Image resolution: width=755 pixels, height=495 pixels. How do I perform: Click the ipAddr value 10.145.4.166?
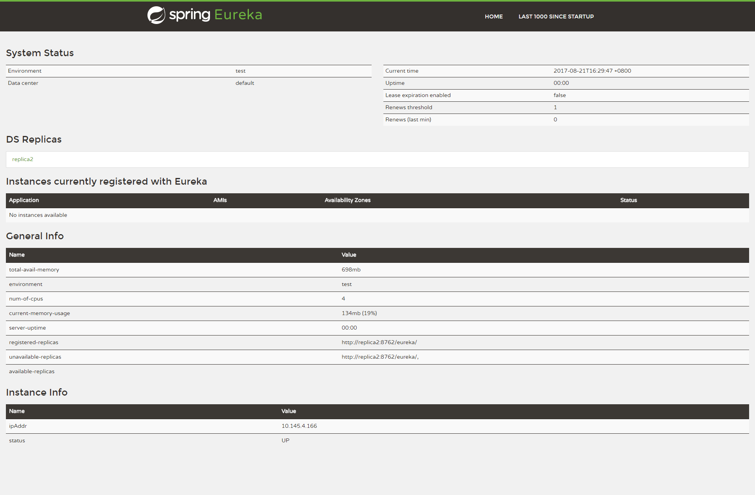[x=299, y=426]
